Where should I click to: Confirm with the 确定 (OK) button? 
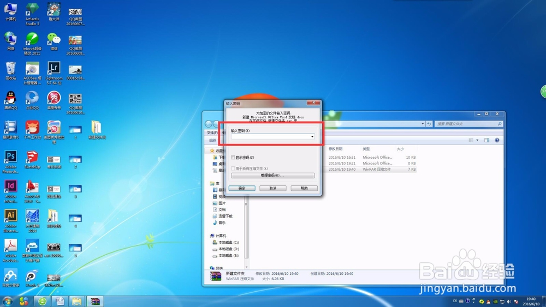242,188
